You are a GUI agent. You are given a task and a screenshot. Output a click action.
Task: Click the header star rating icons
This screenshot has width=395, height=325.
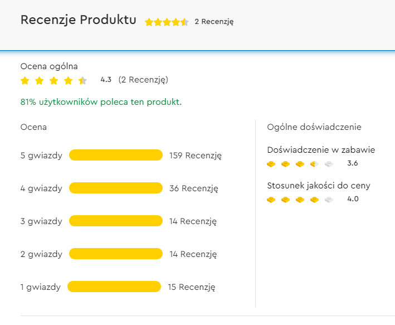(x=167, y=22)
